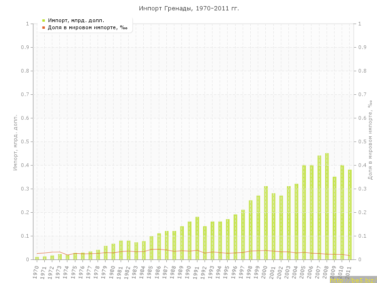Click the orange Доля legend marker
Image resolution: width=377 pixels, height=283 pixels.
[x=43, y=28]
